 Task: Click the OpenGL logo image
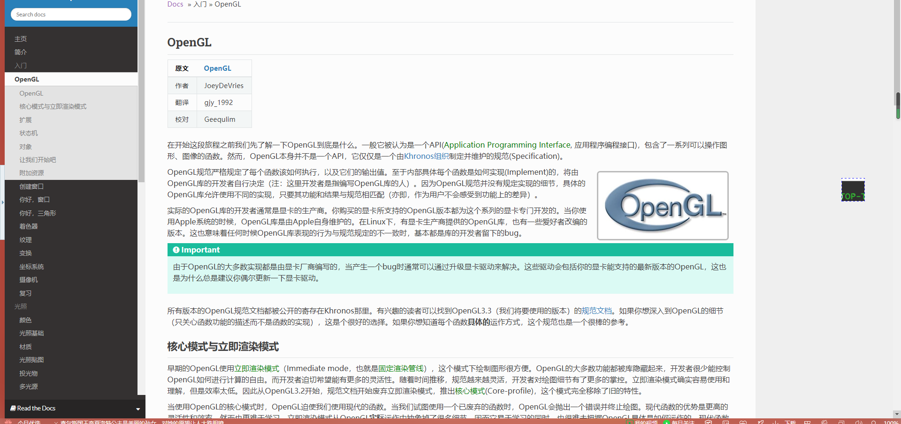point(663,206)
